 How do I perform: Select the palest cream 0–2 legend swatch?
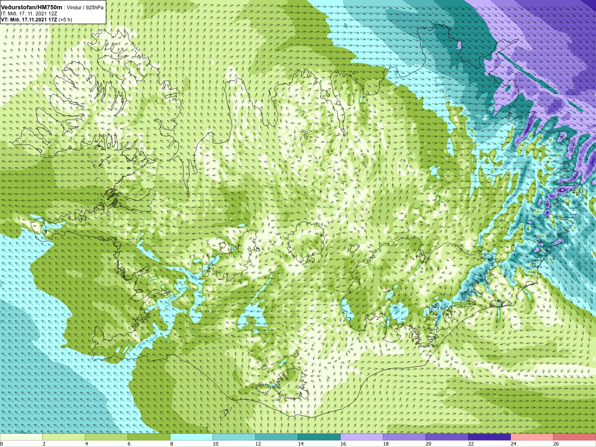(21, 437)
